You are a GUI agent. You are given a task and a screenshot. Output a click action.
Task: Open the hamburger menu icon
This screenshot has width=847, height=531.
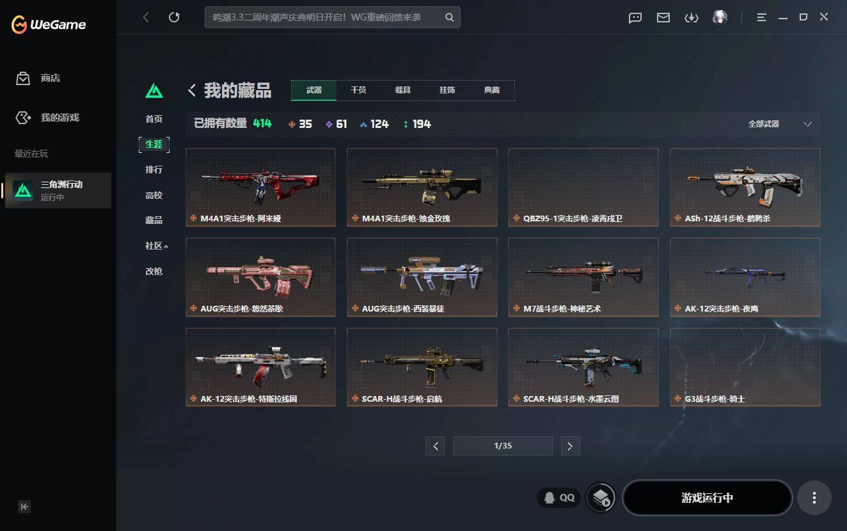tap(761, 18)
